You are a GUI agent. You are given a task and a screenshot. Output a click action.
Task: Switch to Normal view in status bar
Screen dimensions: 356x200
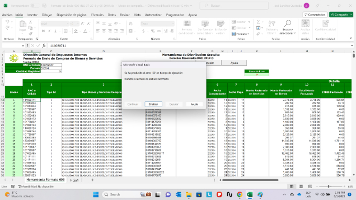(292, 186)
